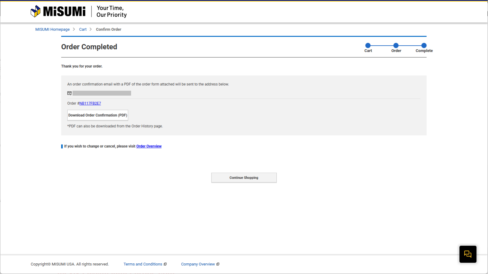Click the chevron after Cart breadcrumb
488x274 pixels.
click(91, 29)
